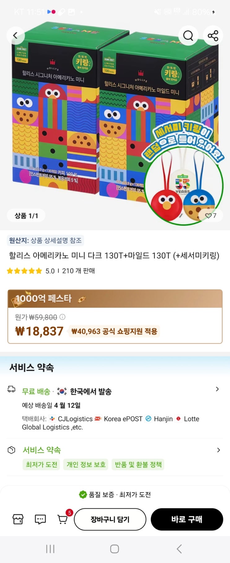Tap 바로 구매 button

point(187,519)
